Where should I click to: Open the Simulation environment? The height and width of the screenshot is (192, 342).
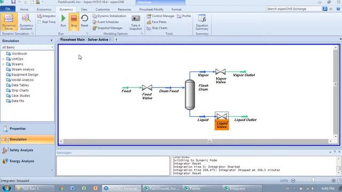click(x=27, y=139)
